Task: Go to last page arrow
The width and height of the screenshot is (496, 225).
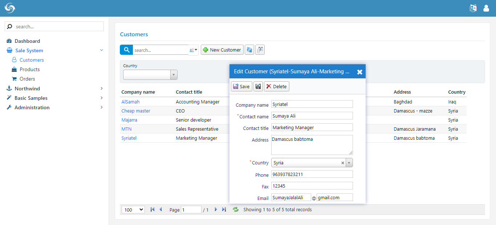Action: click(224, 209)
